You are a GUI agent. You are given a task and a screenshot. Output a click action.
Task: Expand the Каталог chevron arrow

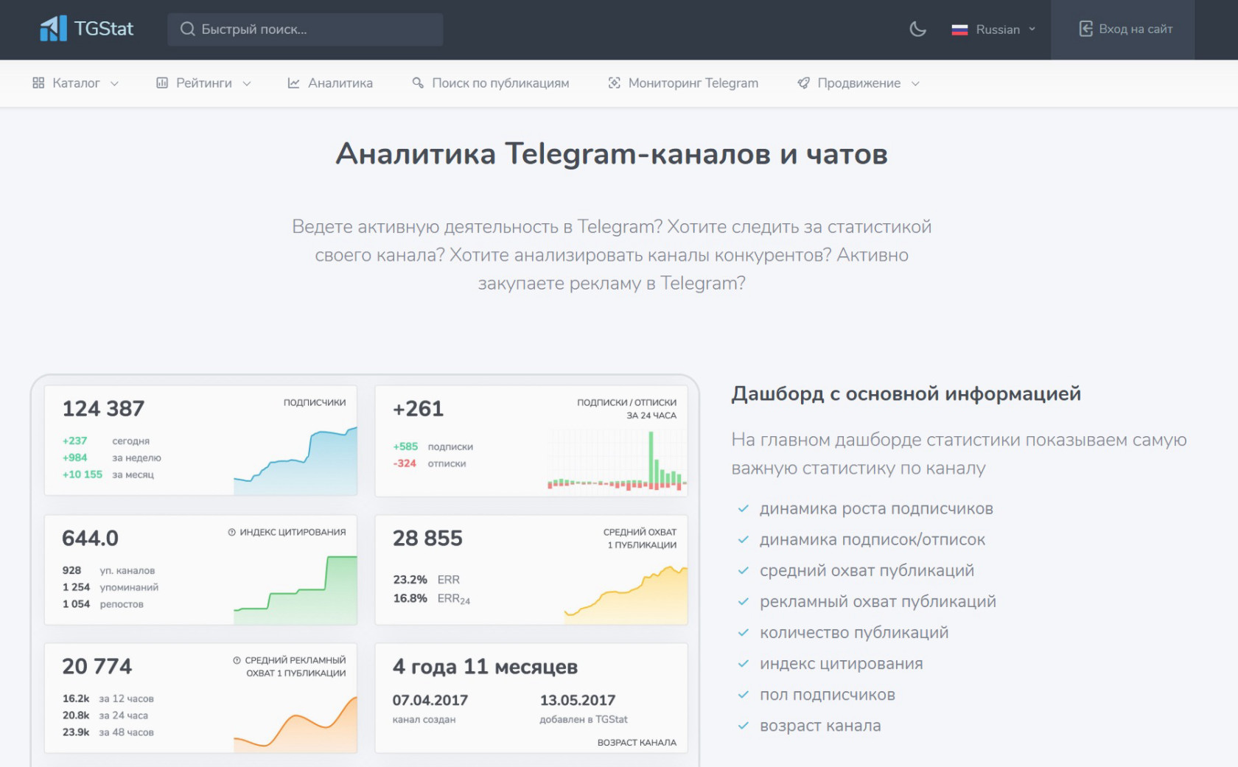pos(114,84)
